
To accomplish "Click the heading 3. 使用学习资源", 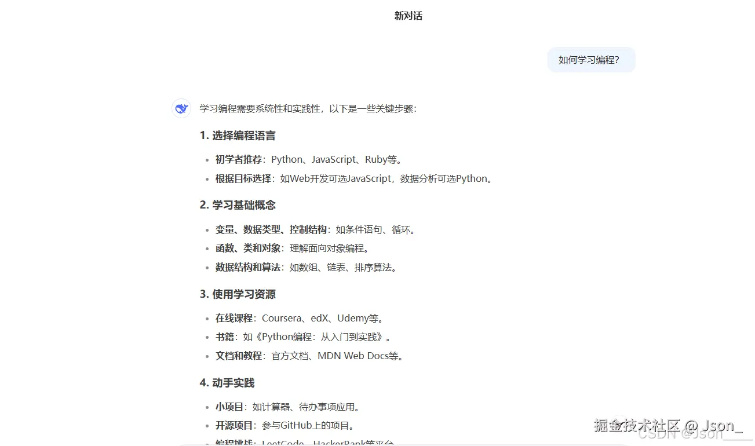I will [x=238, y=294].
